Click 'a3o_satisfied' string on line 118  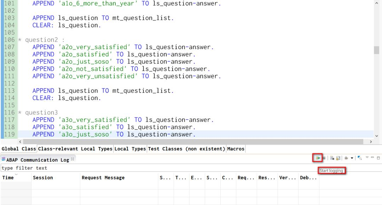point(85,127)
